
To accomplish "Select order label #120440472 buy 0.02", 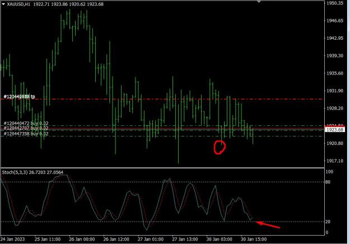I will (26, 123).
